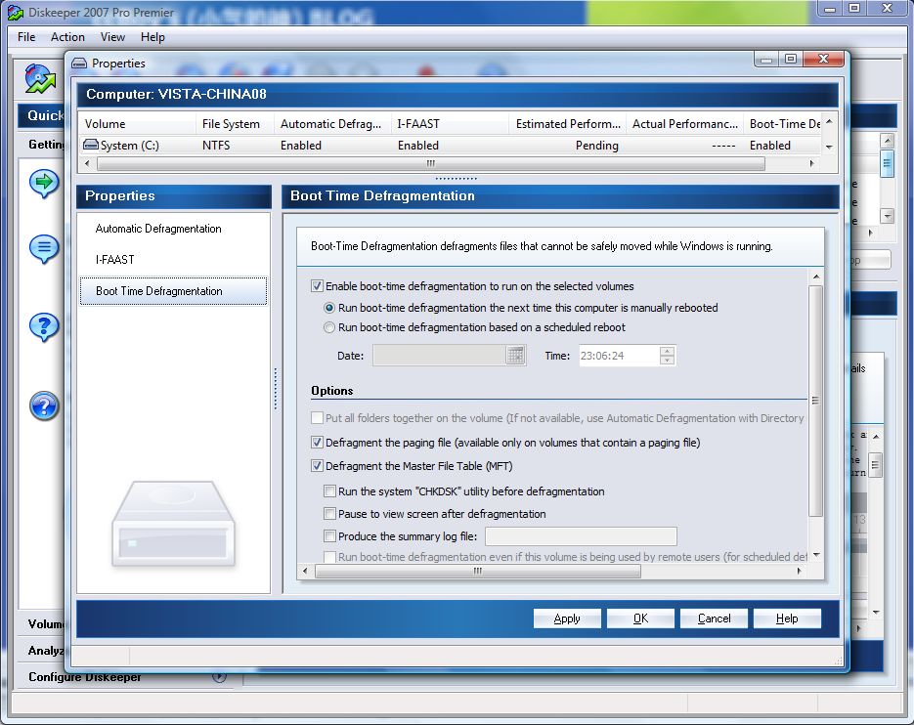The width and height of the screenshot is (914, 725).
Task: Click the System (C:) drive icon
Action: click(x=90, y=145)
